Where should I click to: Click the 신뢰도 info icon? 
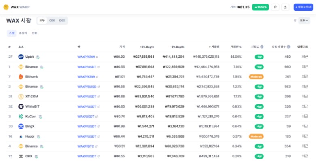coord(262,47)
